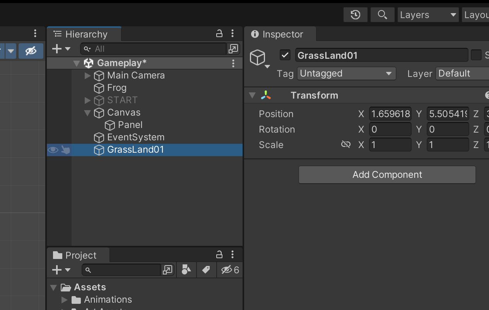Open Project search in new window icon
The width and height of the screenshot is (489, 310).
point(168,270)
